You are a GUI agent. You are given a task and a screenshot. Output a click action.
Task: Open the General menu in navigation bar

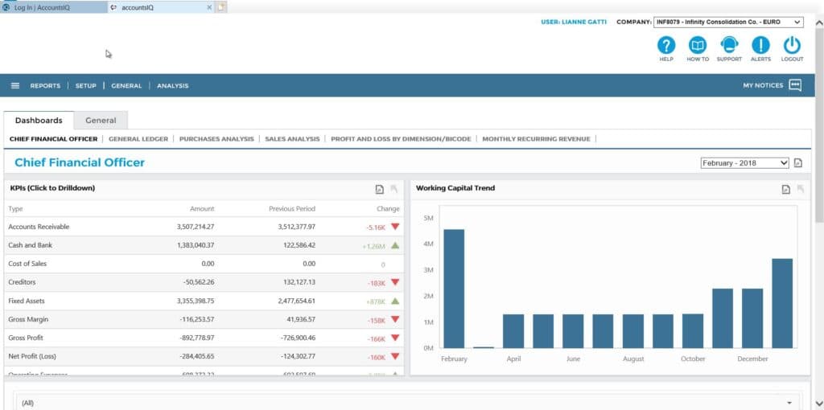126,85
